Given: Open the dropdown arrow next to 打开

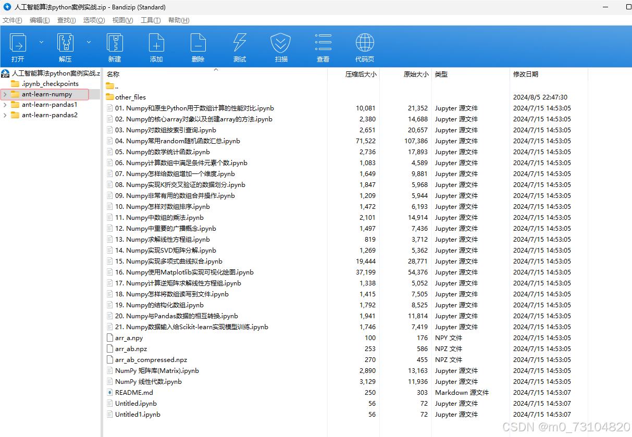Looking at the screenshot, I should (42, 42).
